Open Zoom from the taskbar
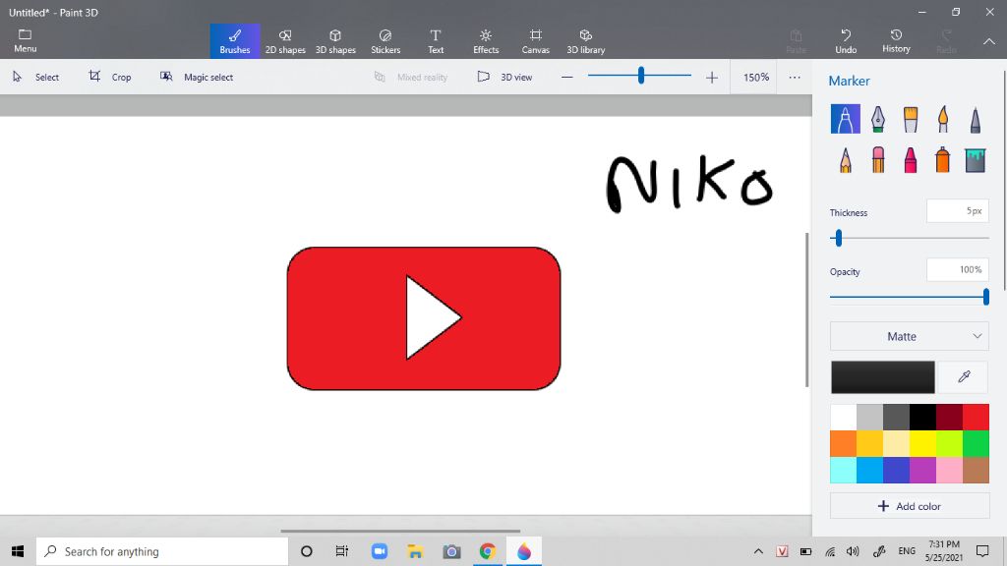The image size is (1007, 566). (379, 551)
